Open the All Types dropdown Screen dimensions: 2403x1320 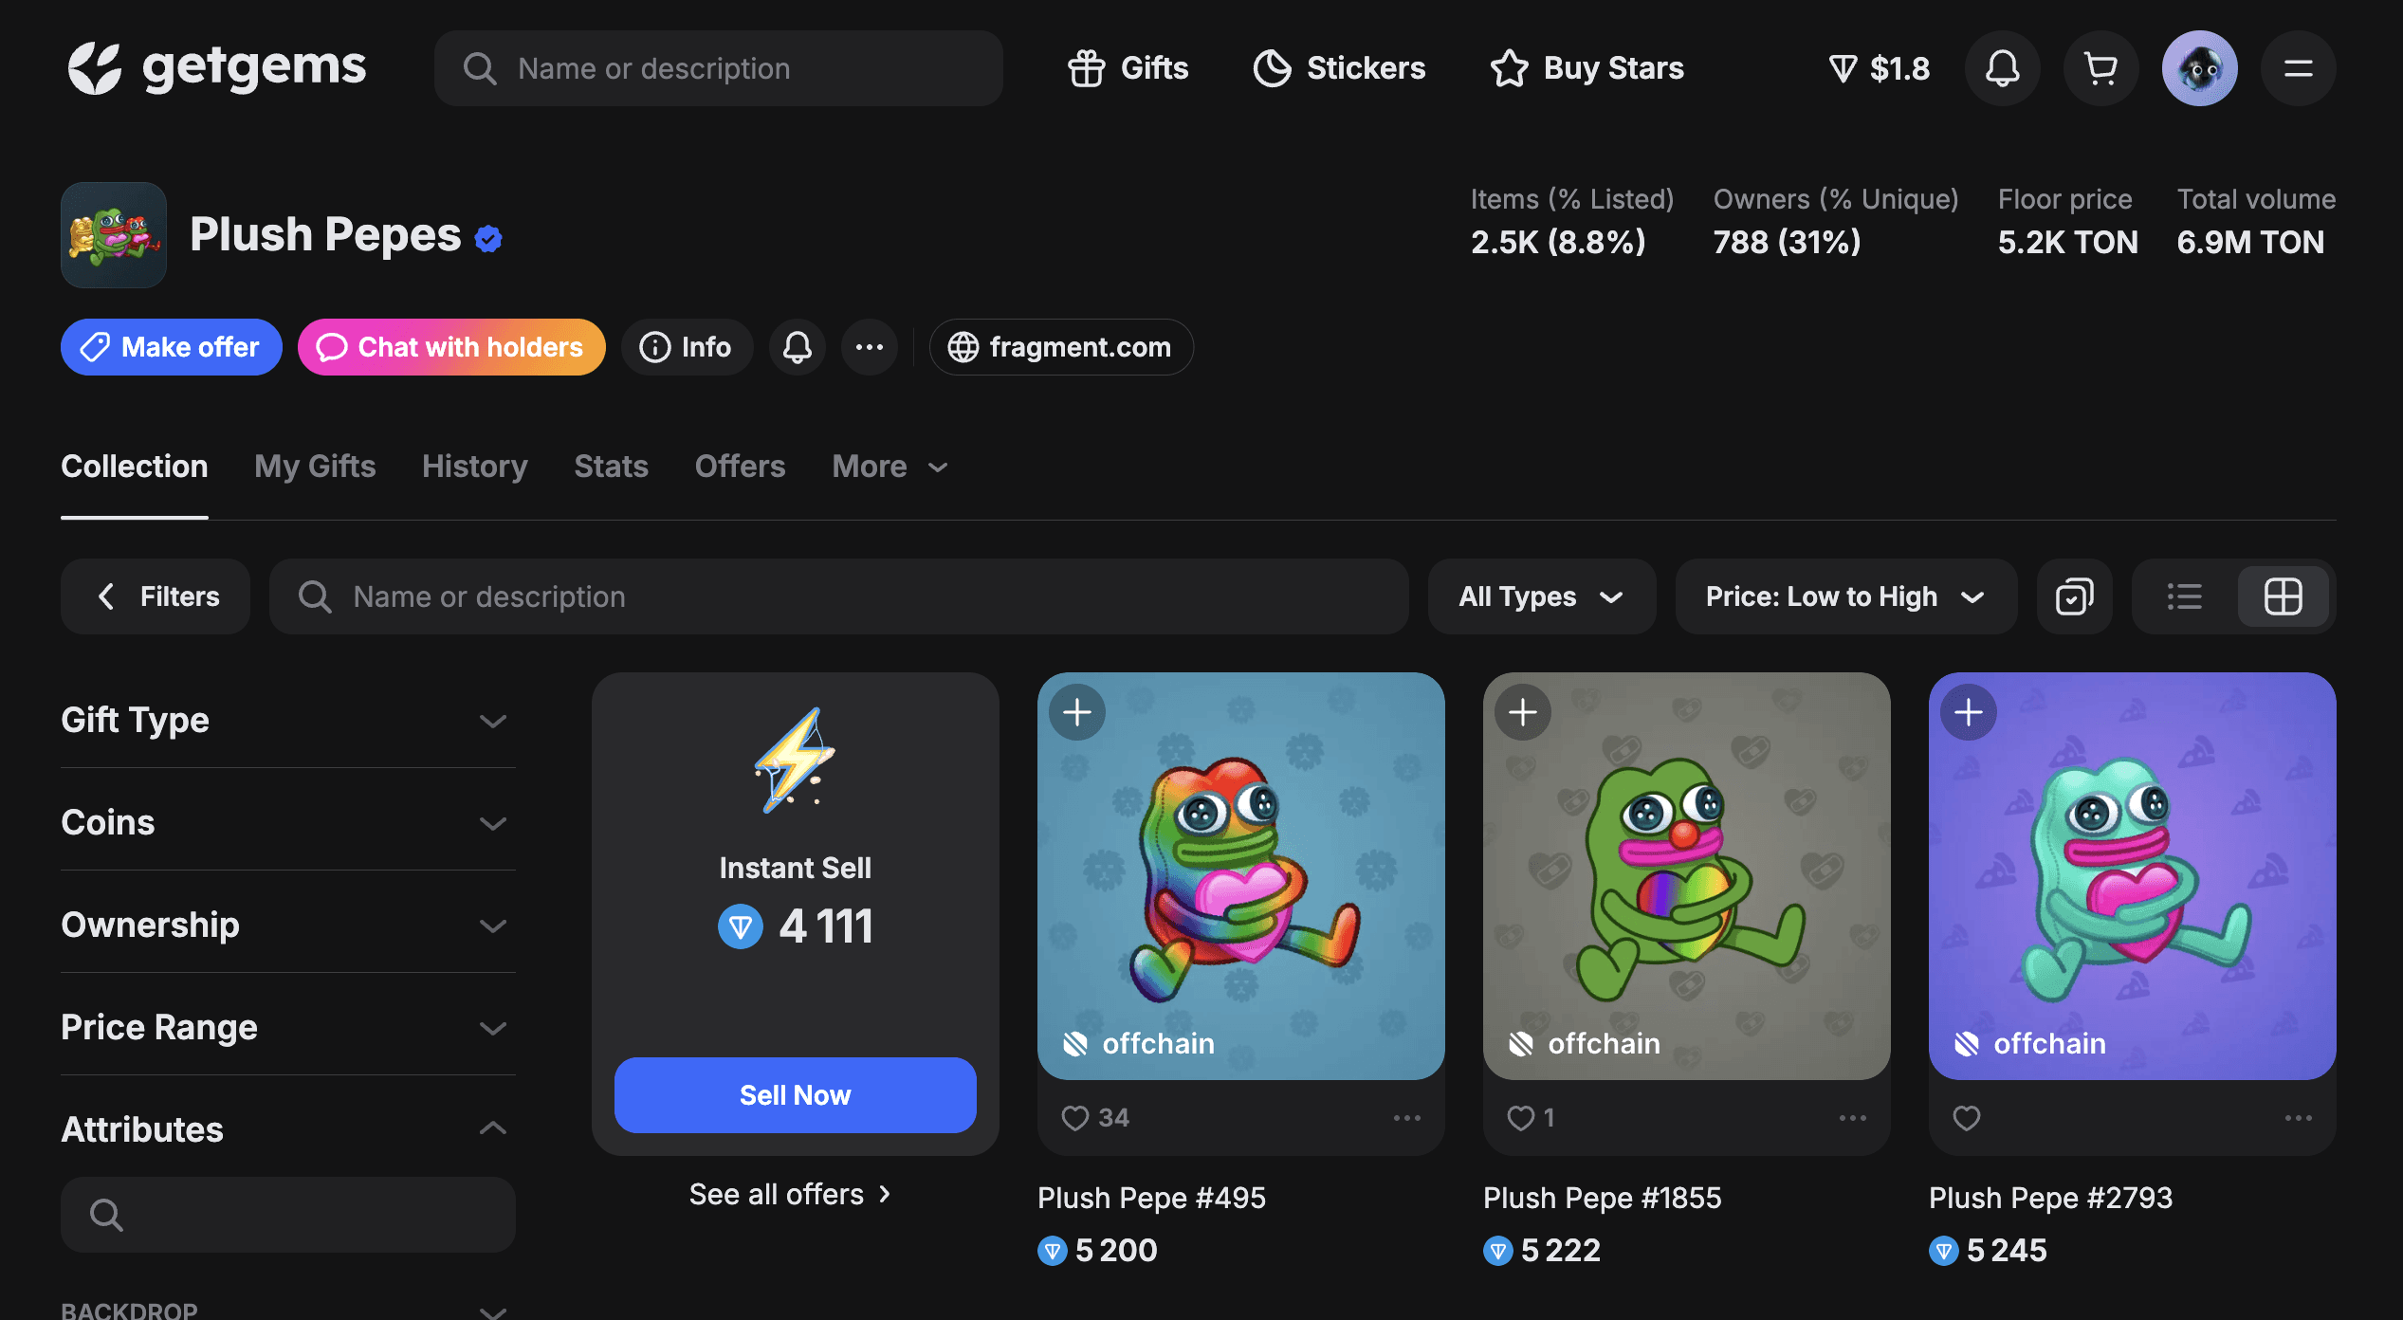pos(1541,596)
